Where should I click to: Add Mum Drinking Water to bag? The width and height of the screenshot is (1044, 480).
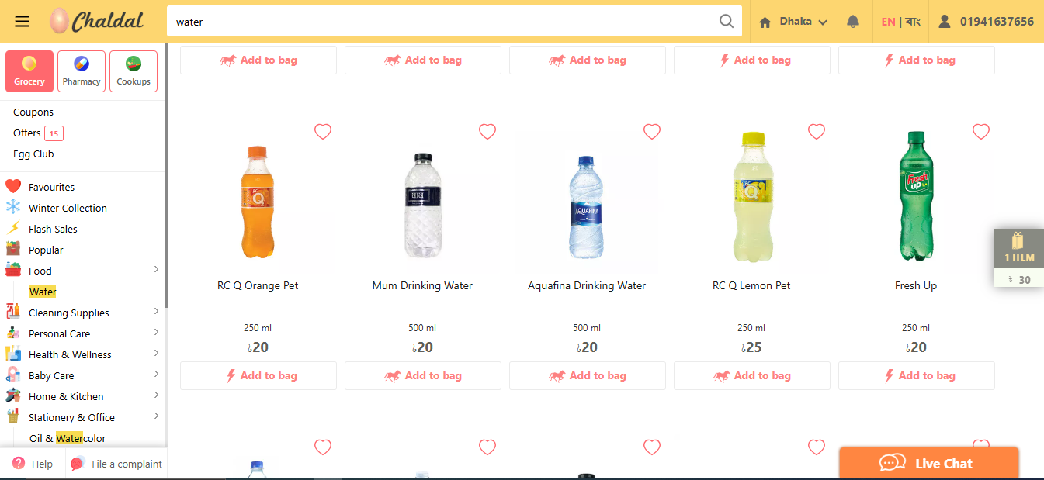coord(423,375)
